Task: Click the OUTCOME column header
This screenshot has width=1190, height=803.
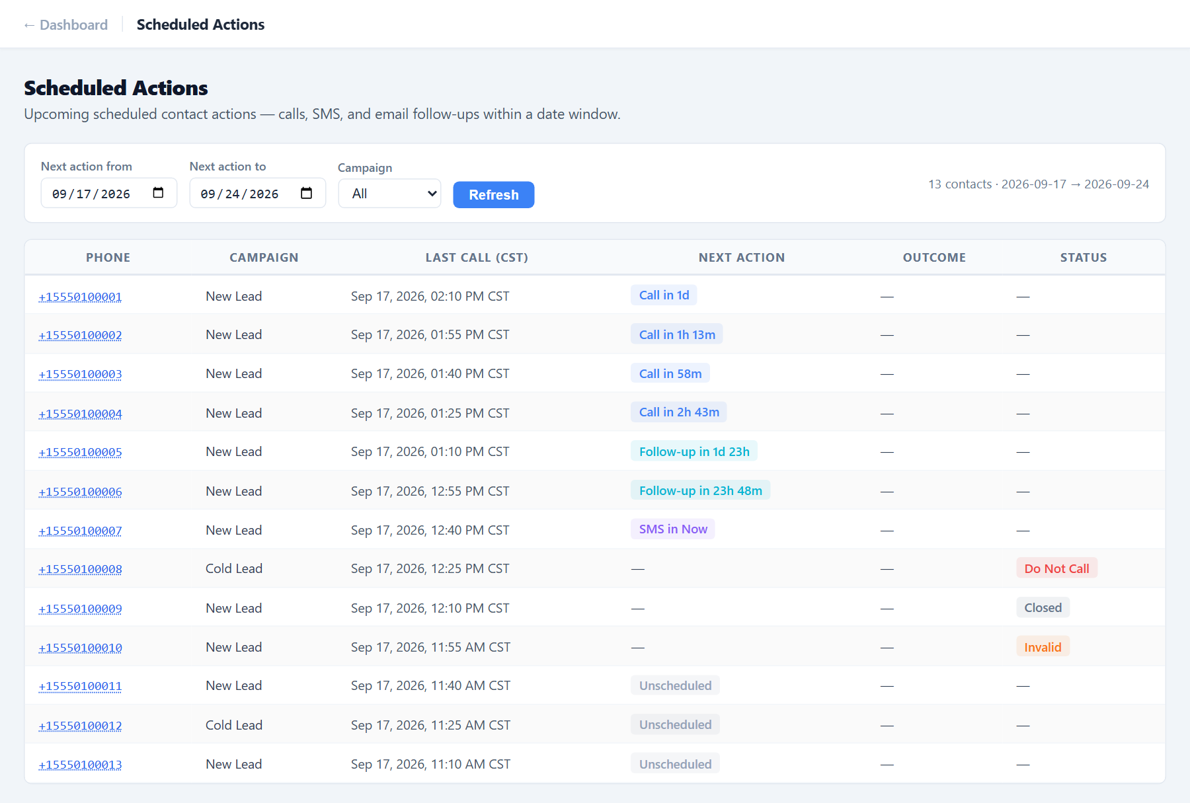Action: [x=934, y=258]
